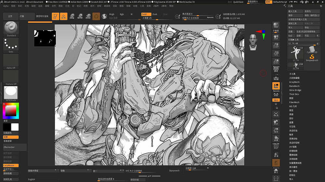
Task: Expand the FiberMesh subpalette
Action: (294, 102)
